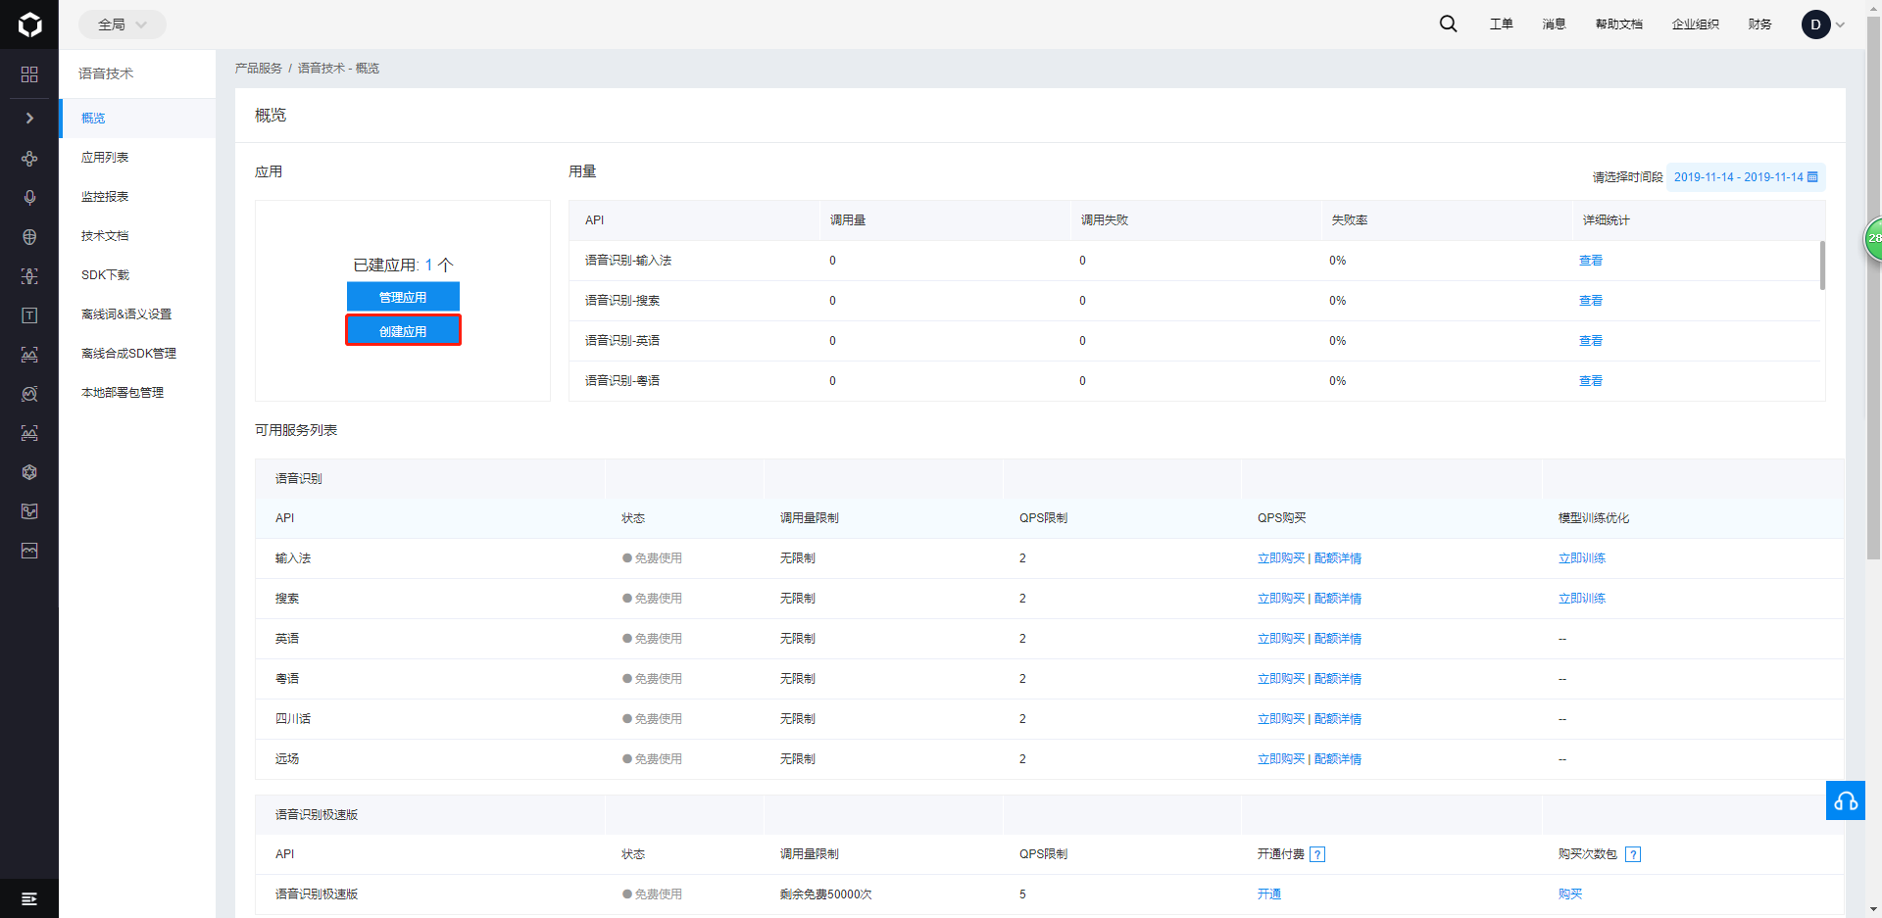Click 立即购买 in the 四川话 row
1882x918 pixels.
1281,719
